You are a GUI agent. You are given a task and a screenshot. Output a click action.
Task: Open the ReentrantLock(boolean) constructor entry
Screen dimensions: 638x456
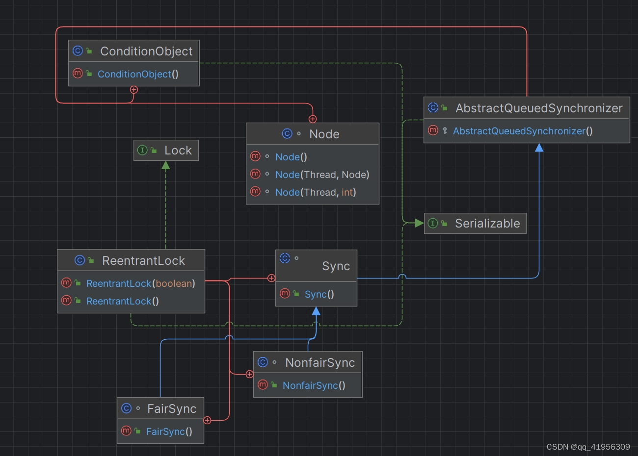pyautogui.click(x=140, y=283)
